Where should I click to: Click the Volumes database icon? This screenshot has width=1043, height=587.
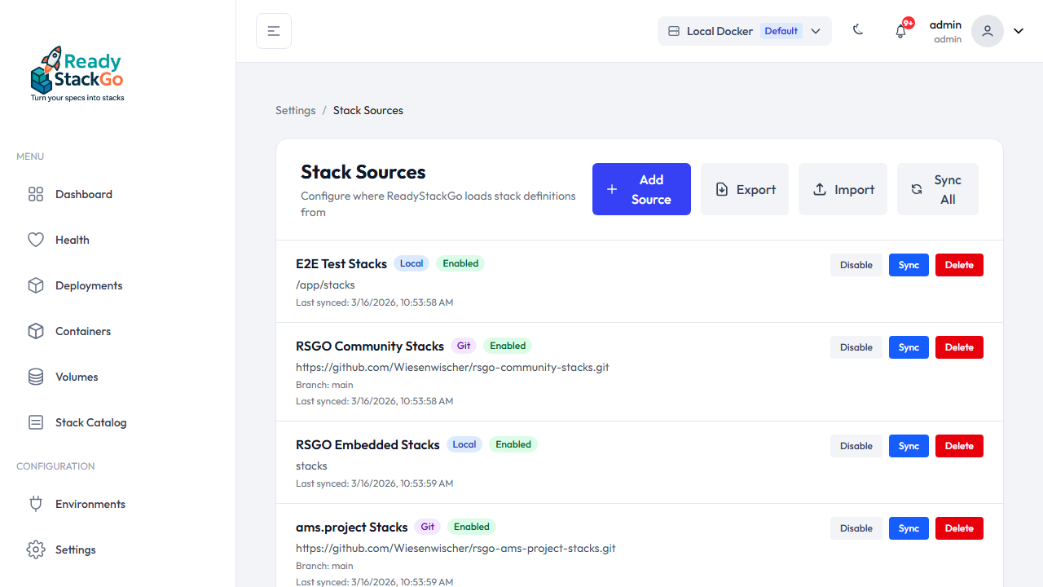point(36,377)
